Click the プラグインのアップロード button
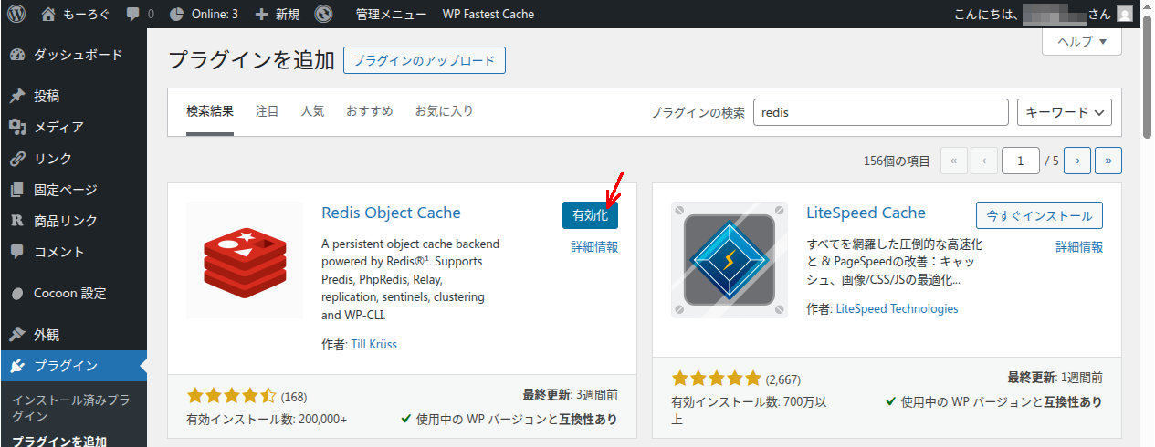 (x=424, y=60)
